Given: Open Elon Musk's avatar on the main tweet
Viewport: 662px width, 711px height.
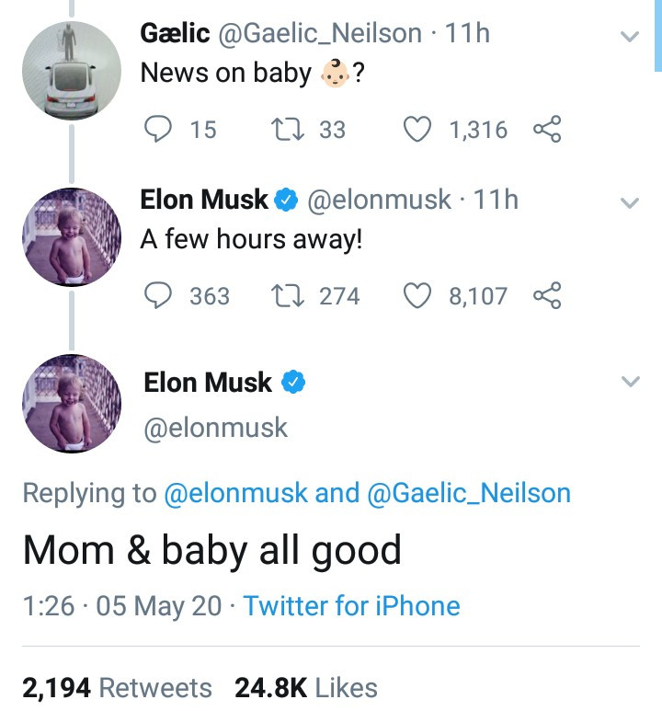Looking at the screenshot, I should tap(72, 403).
